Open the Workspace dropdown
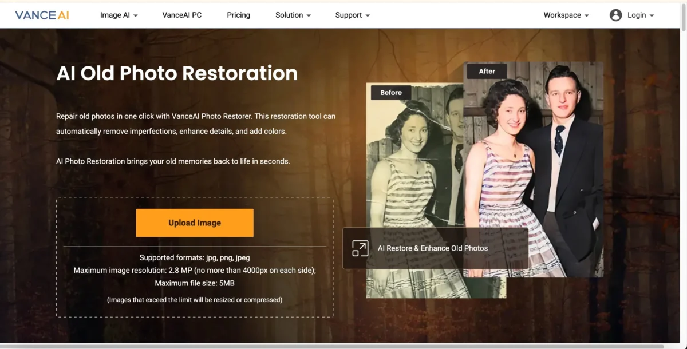This screenshot has height=349, width=687. point(566,15)
